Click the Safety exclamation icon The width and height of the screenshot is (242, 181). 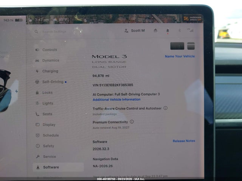(38, 146)
